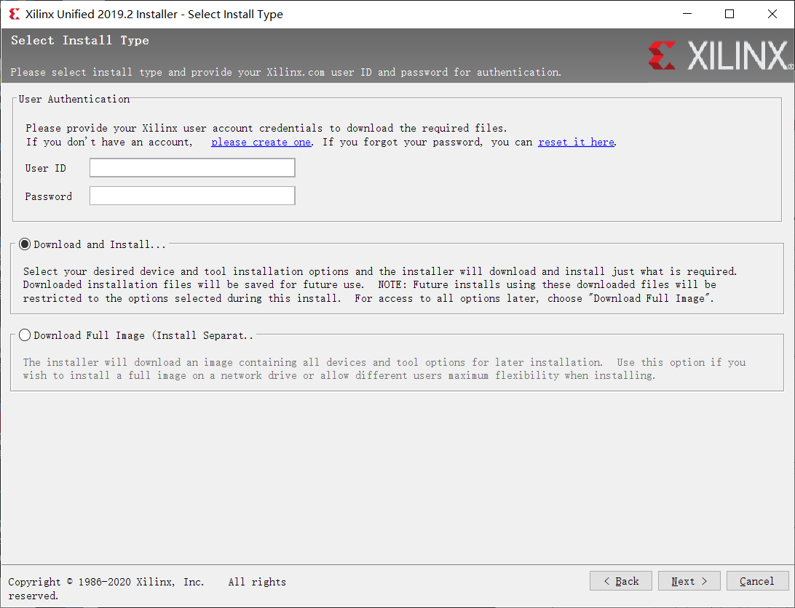Click the XILINX logo in header
The width and height of the screenshot is (795, 608).
pos(720,56)
